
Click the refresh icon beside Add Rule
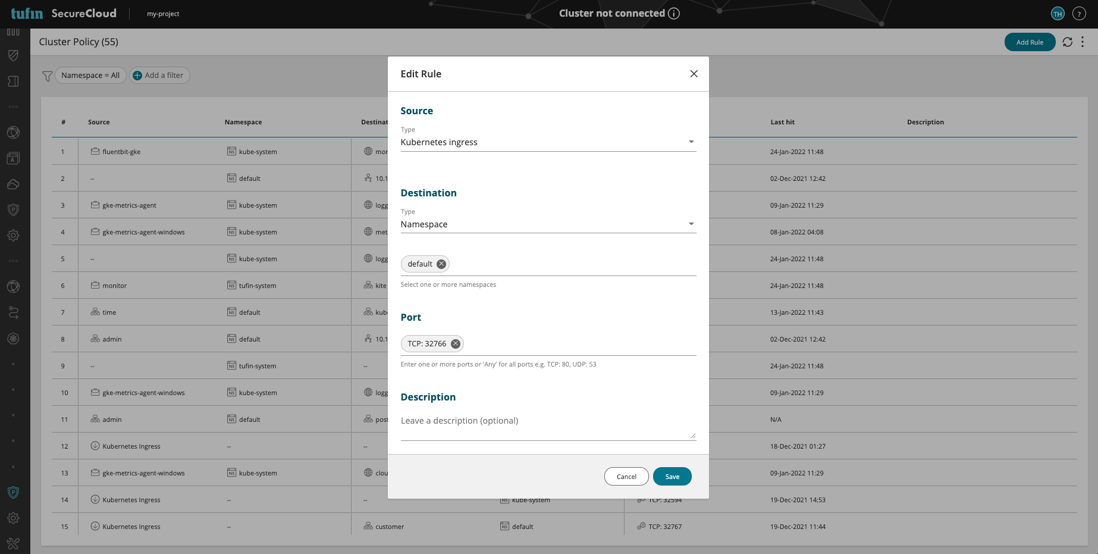pos(1067,42)
